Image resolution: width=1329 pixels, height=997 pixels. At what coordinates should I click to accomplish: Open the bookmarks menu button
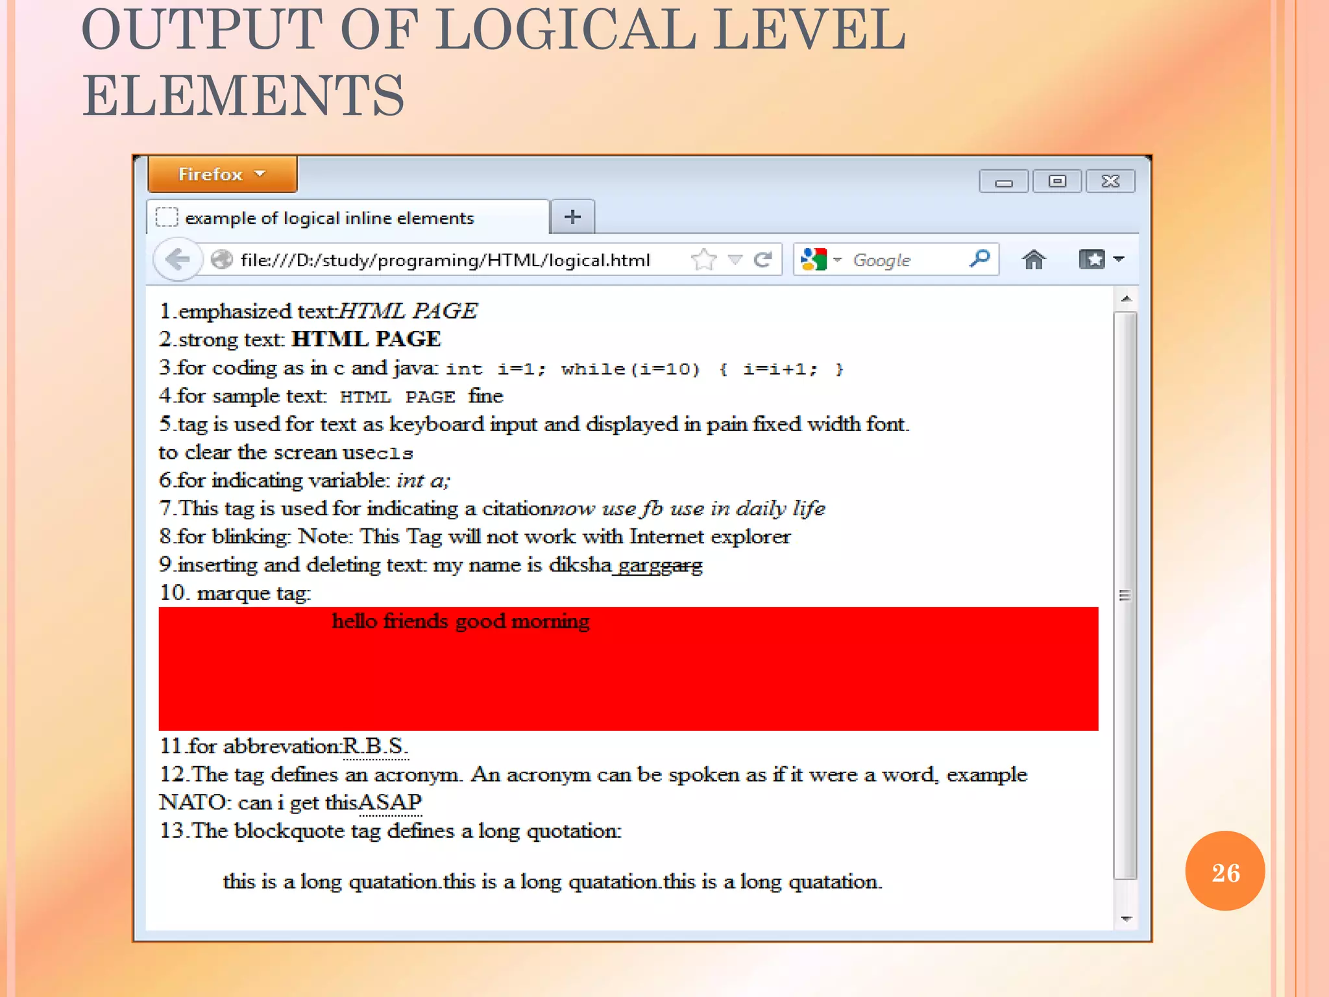1091,260
